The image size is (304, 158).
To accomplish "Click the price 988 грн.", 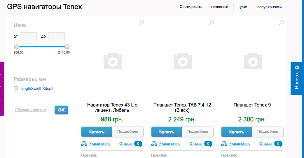I will pos(112,119).
